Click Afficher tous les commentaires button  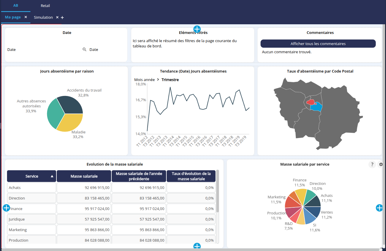coord(318,44)
